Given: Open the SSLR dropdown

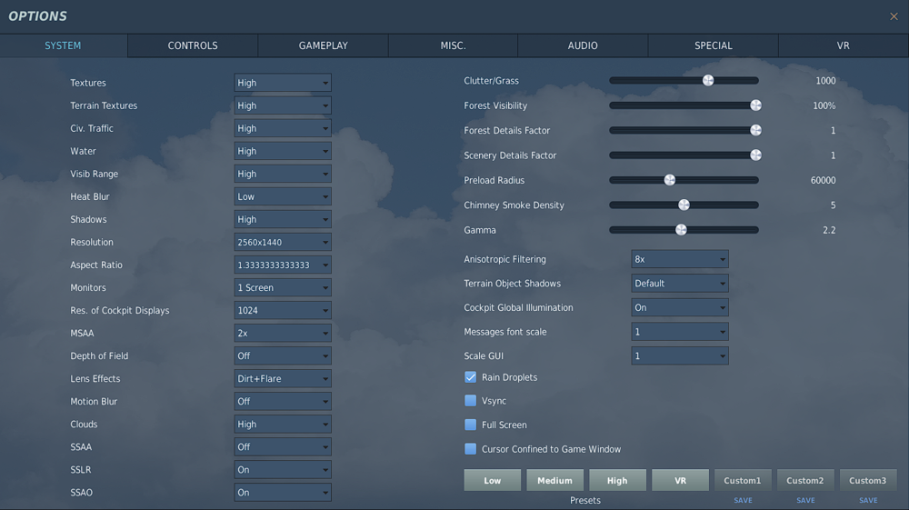Looking at the screenshot, I should (283, 469).
